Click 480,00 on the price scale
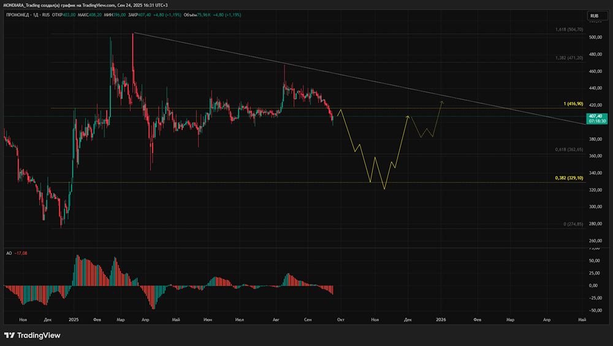Image resolution: width=613 pixels, height=346 pixels. click(595, 55)
